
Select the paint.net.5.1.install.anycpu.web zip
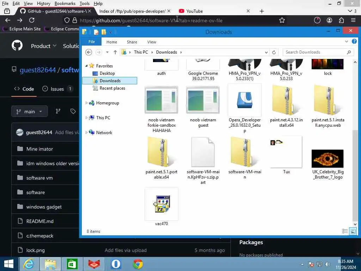[x=328, y=106]
